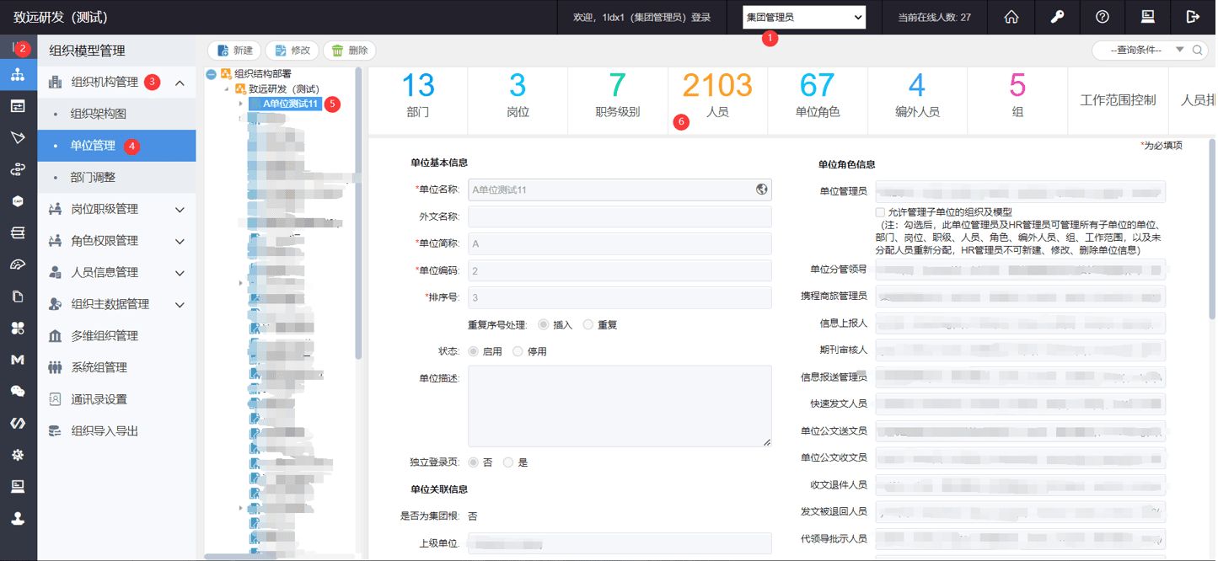
Task: Open the stacked database sidebar icon
Action: [18, 233]
